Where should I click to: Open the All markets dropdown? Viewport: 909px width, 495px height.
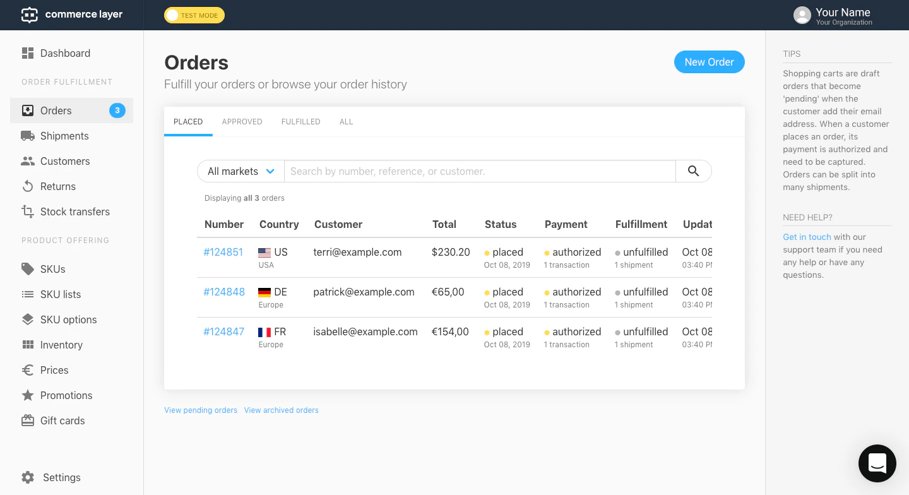pyautogui.click(x=241, y=171)
